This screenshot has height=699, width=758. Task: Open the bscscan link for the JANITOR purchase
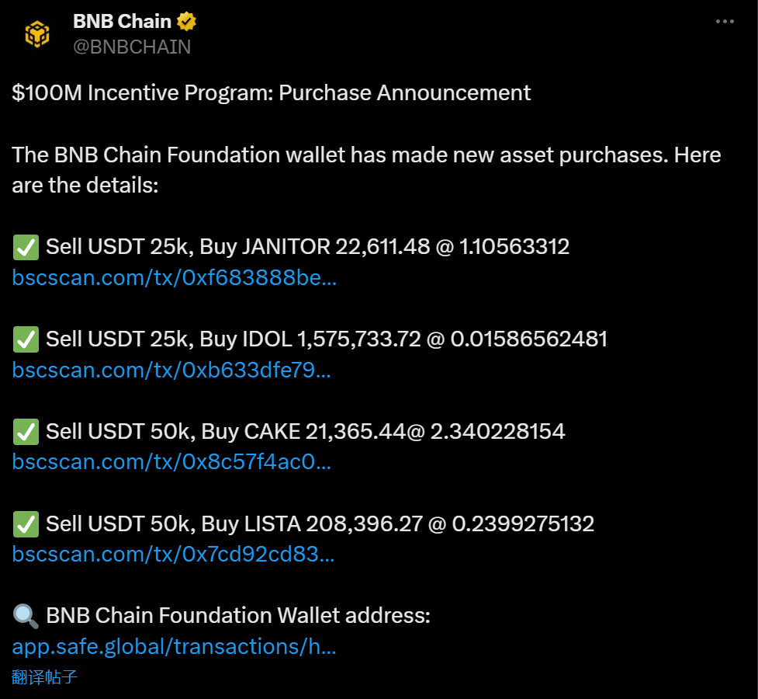[174, 277]
